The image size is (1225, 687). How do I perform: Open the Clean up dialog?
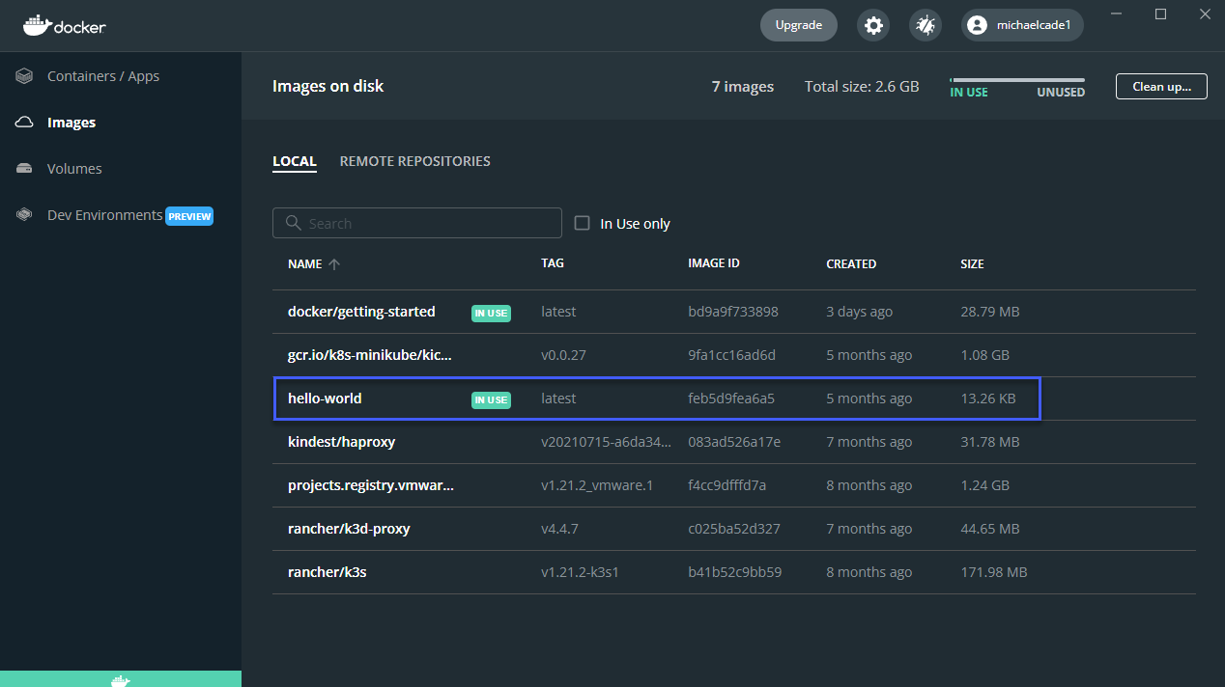[1161, 86]
